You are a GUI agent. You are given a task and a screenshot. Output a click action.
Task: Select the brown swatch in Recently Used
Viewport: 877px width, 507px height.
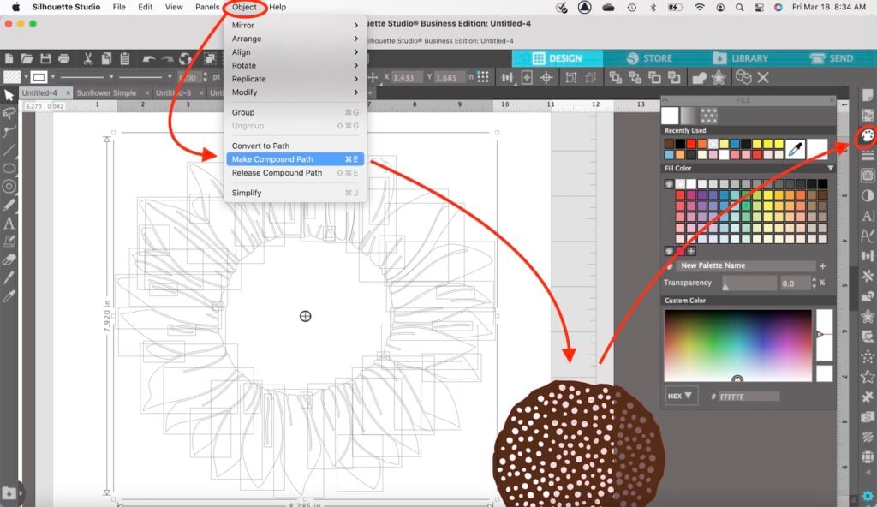pyautogui.click(x=670, y=145)
